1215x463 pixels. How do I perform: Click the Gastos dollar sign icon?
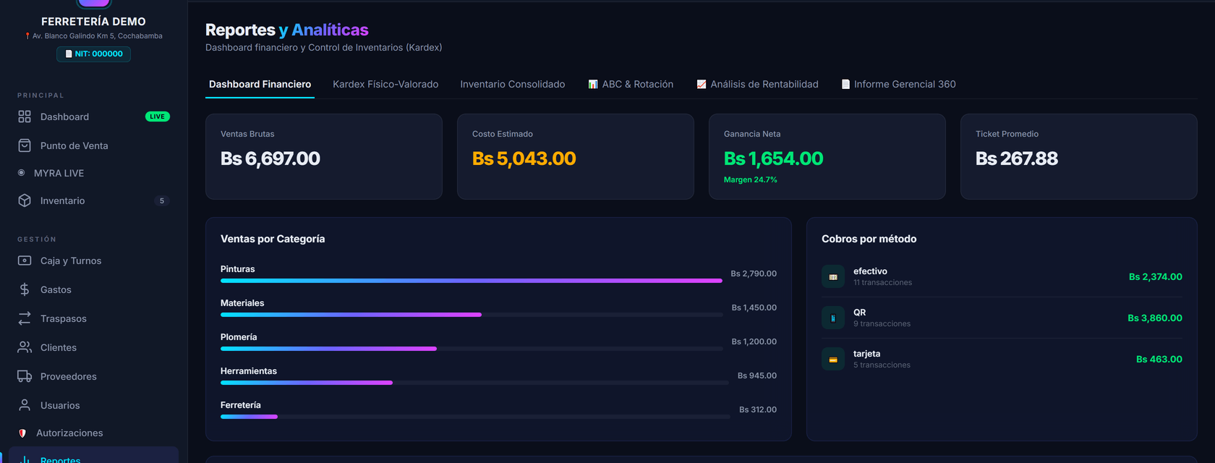click(25, 289)
